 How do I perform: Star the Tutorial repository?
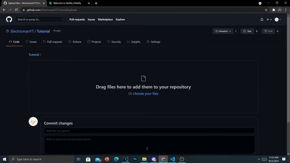[x=247, y=31]
